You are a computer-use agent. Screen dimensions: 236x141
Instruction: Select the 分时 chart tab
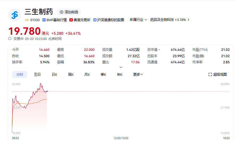[20, 74]
